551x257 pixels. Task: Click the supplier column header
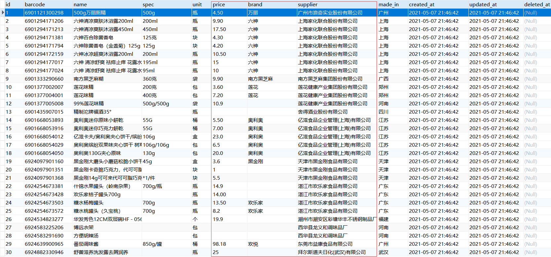(337, 4)
